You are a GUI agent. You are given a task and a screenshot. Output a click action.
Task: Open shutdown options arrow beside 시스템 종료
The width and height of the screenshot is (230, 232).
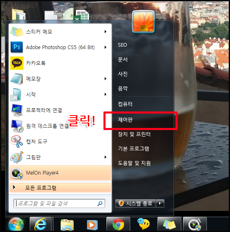tap(160, 204)
